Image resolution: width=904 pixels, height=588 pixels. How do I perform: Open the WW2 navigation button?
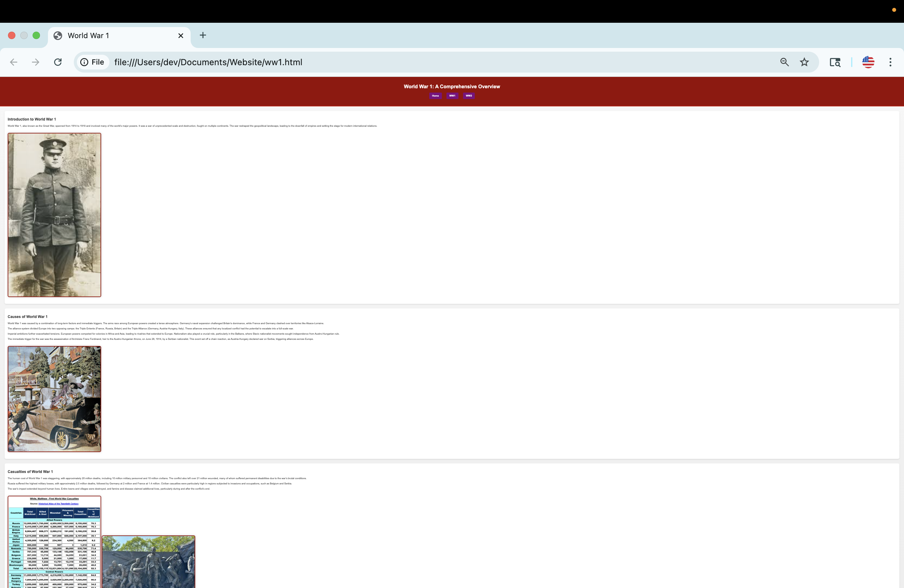(469, 96)
